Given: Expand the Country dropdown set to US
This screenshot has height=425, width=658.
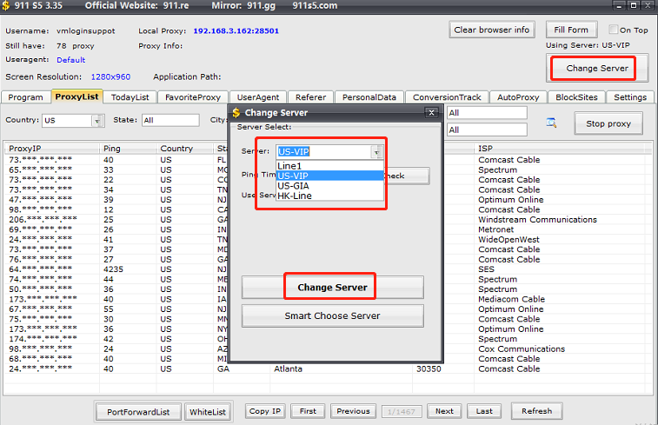Looking at the screenshot, I should tap(96, 121).
